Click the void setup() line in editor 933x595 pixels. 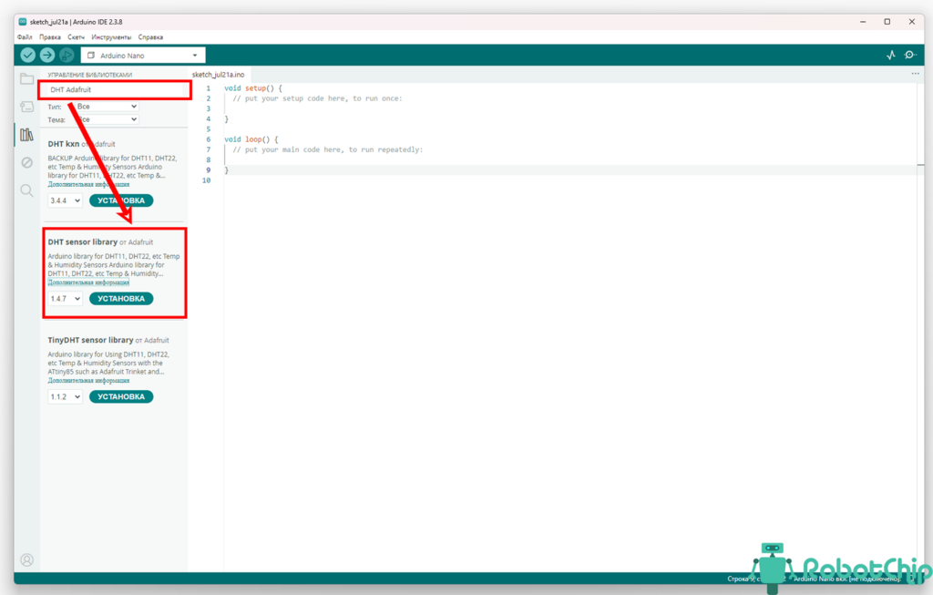tap(253, 88)
